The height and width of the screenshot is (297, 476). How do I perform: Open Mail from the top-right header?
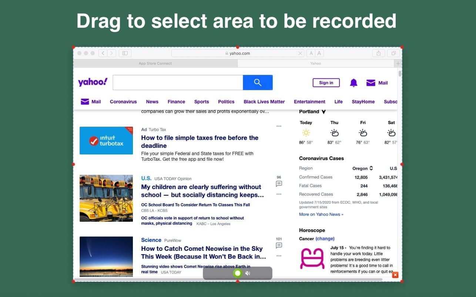point(377,83)
